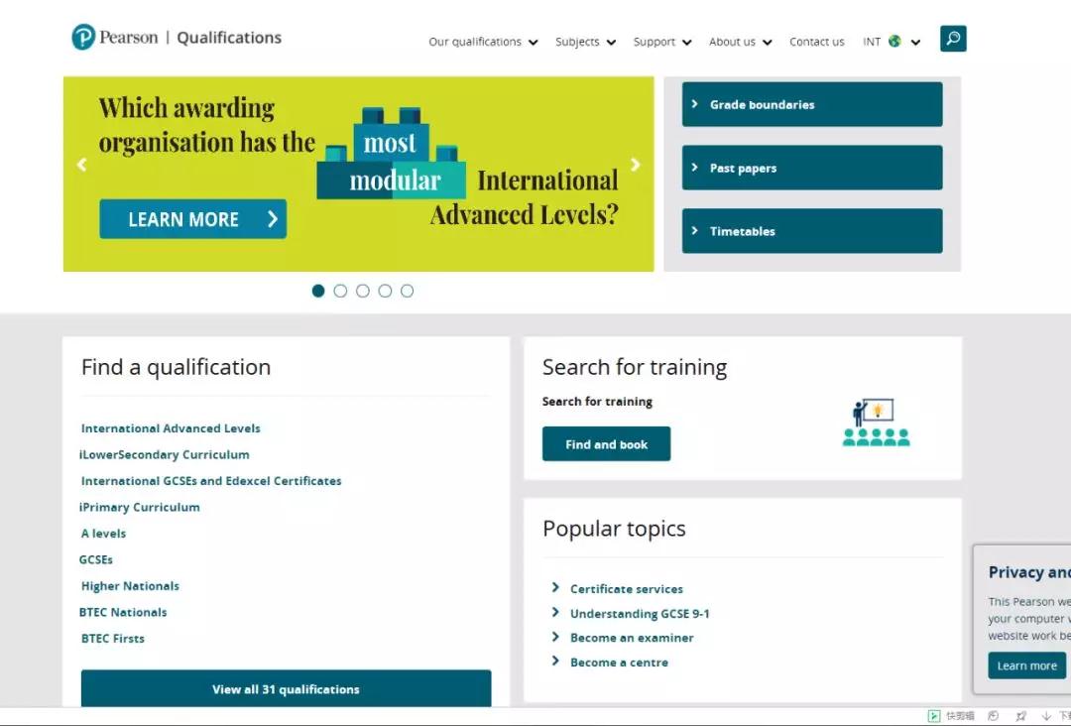Click the training classroom illustration icon
This screenshot has height=726, width=1071.
tap(876, 423)
